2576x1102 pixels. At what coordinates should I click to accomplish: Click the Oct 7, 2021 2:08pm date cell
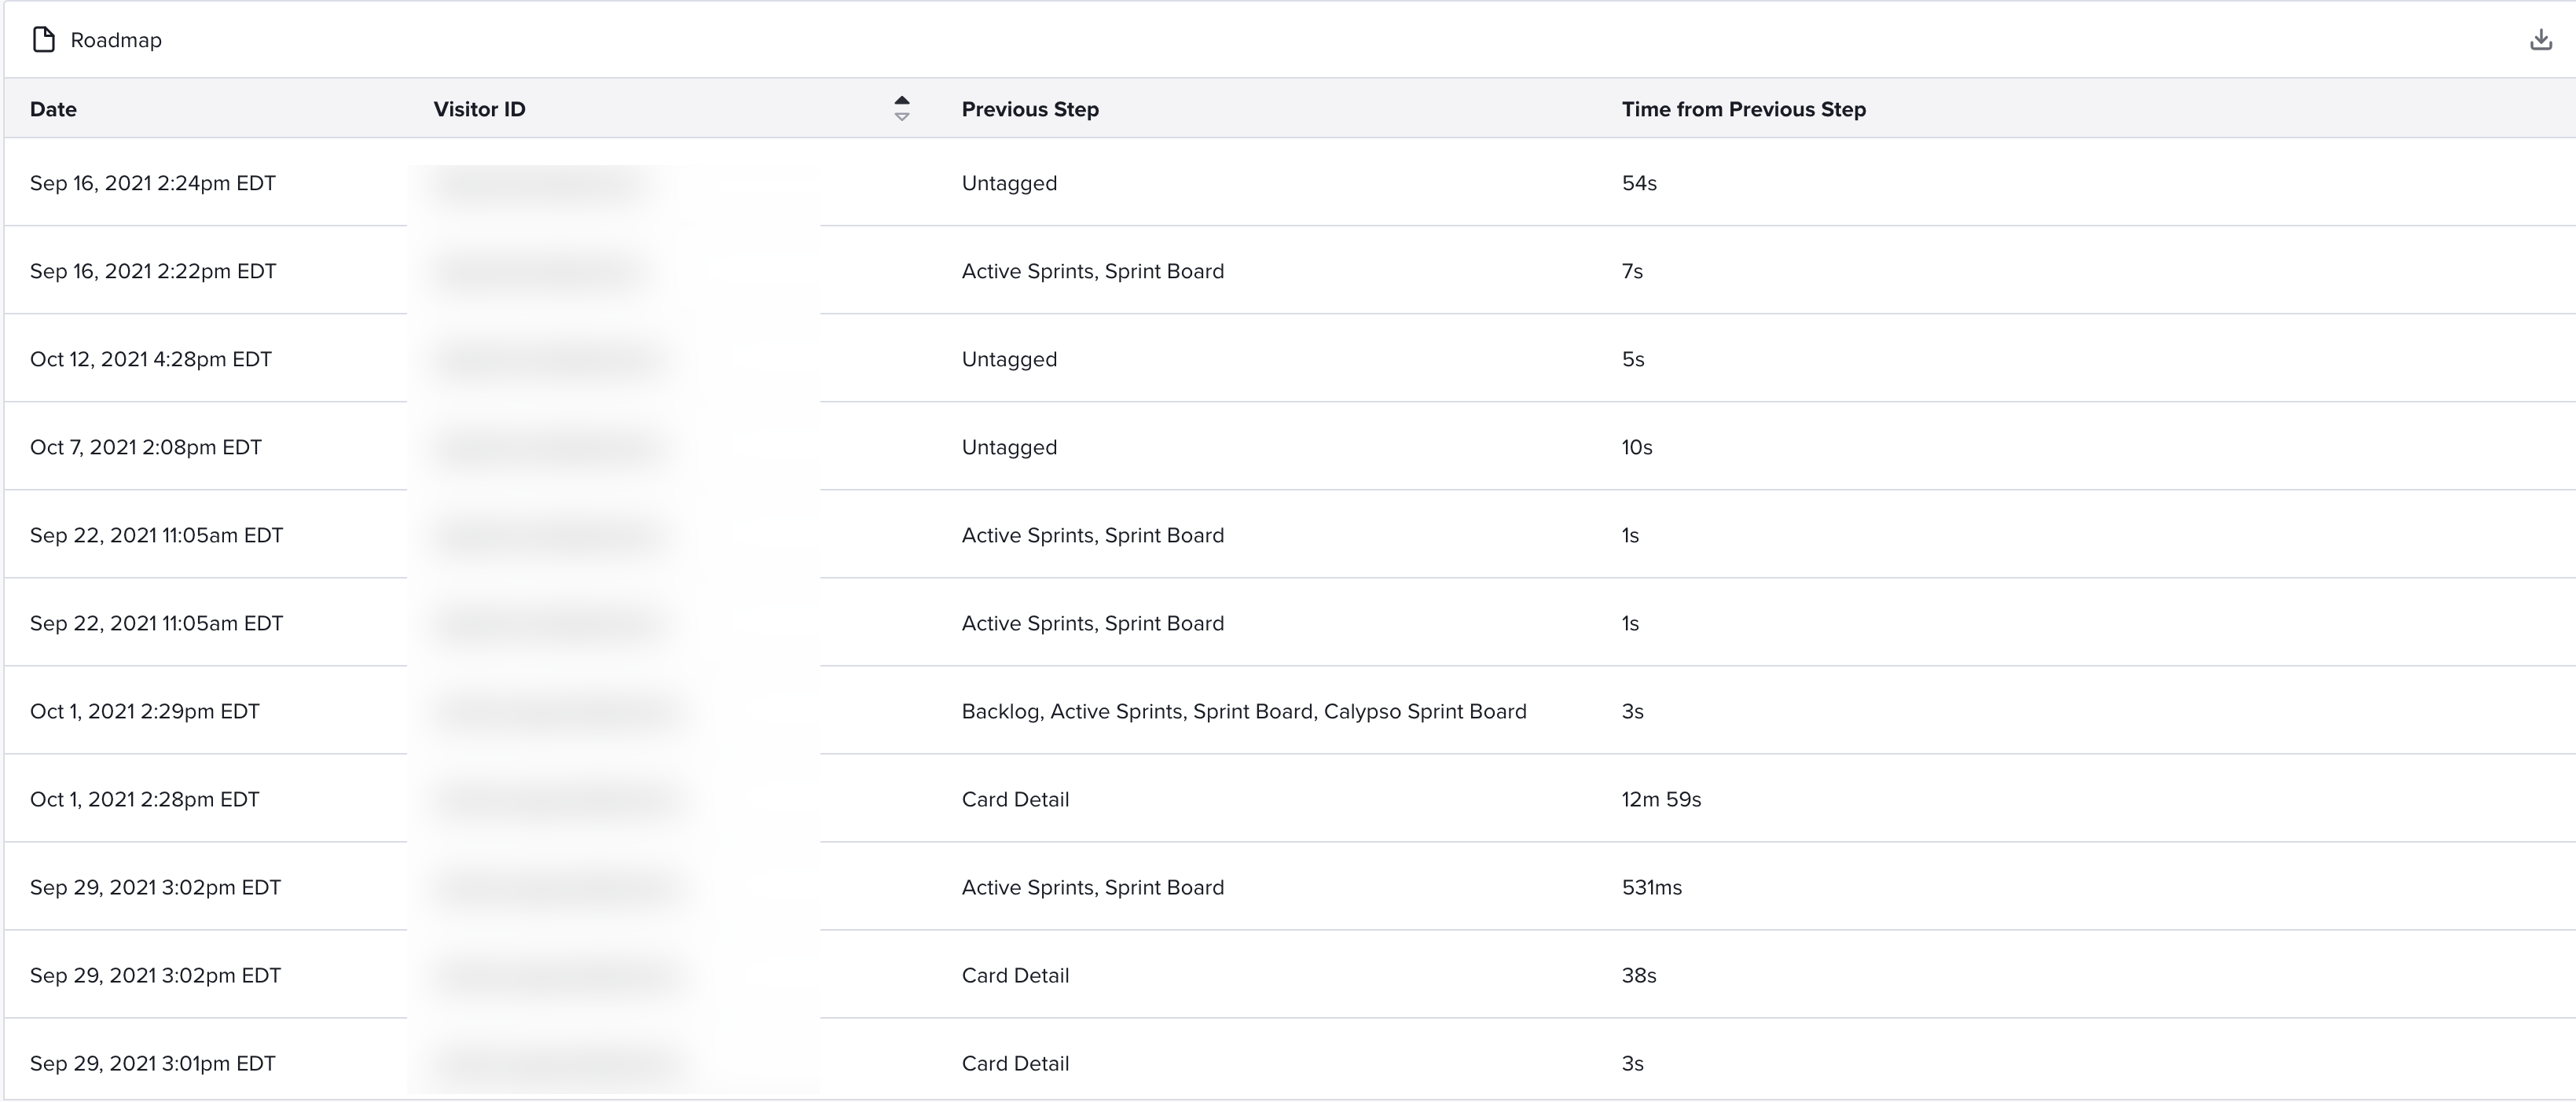click(146, 447)
